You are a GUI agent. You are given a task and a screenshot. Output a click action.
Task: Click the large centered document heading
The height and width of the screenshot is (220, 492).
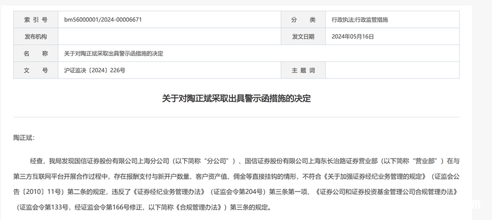pyautogui.click(x=236, y=98)
